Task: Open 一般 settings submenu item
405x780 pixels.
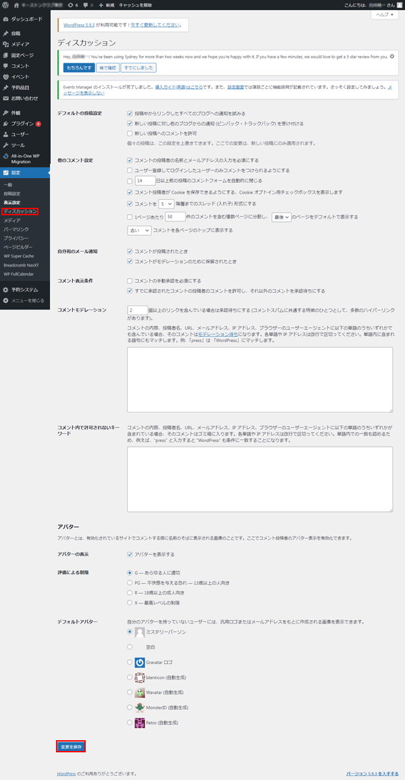Action: tap(8, 185)
